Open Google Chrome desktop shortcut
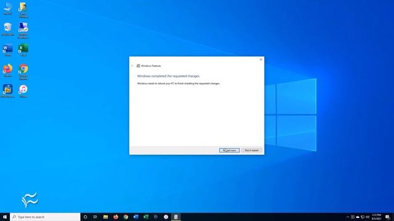394x221 pixels. tap(23, 72)
